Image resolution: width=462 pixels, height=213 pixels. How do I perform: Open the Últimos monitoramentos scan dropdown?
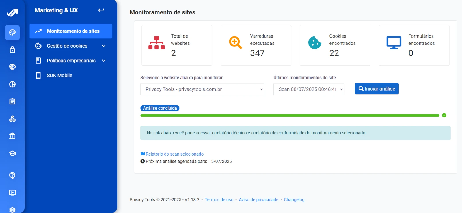point(309,89)
